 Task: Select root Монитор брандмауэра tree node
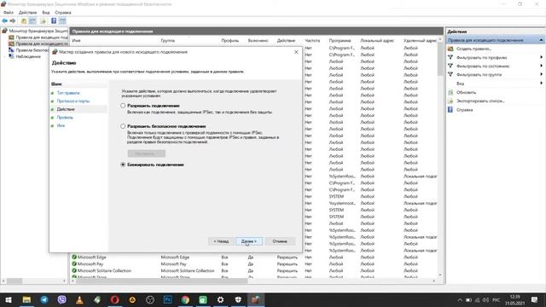tap(38, 31)
